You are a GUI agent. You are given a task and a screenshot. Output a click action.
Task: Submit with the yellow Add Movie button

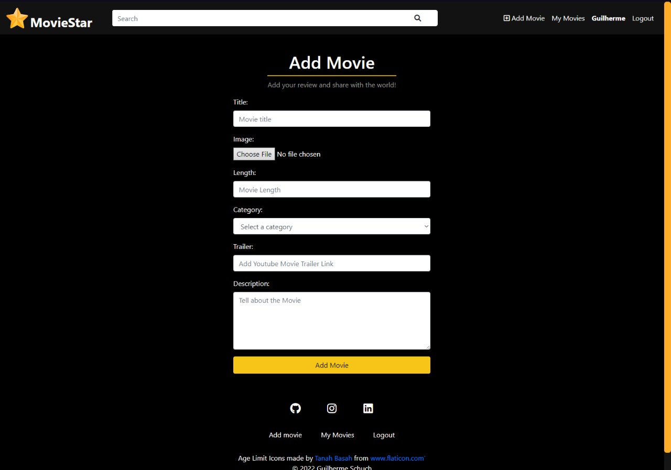[331, 365]
